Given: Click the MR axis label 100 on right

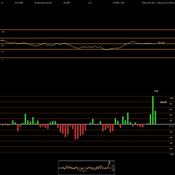Looking at the screenshot, I should click(171, 98).
